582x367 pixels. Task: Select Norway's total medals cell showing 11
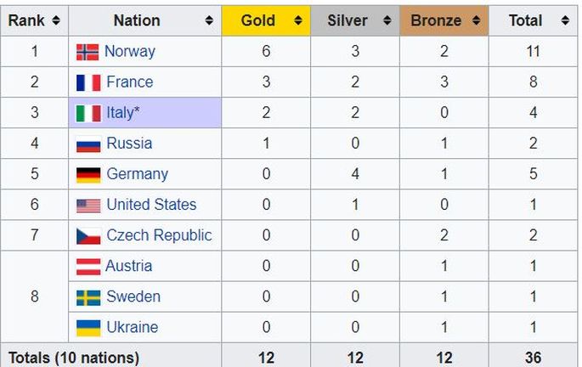(534, 51)
